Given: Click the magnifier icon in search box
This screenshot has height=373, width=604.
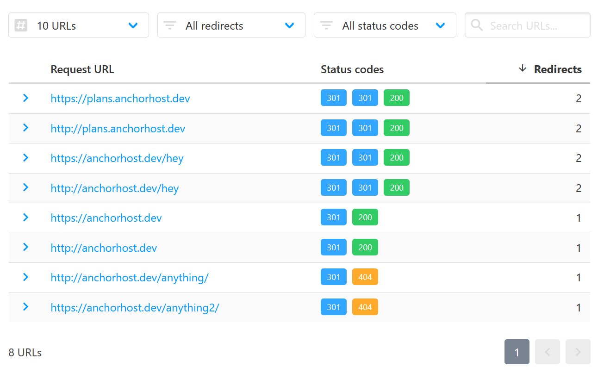Looking at the screenshot, I should pos(477,25).
